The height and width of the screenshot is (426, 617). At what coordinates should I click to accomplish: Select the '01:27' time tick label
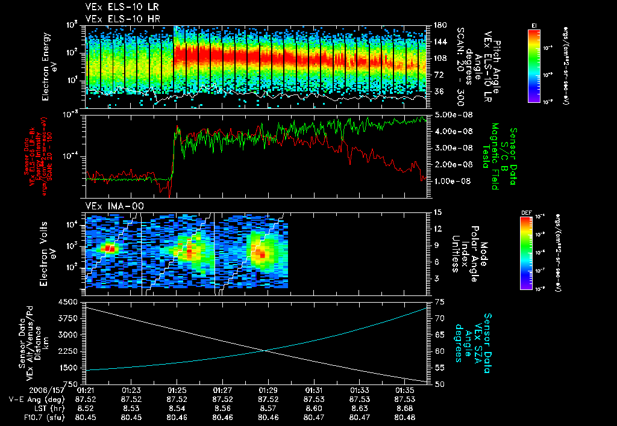(222, 390)
